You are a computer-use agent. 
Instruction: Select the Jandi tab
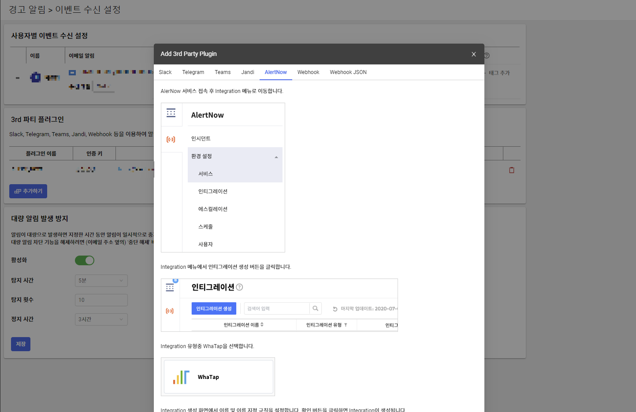coord(248,72)
